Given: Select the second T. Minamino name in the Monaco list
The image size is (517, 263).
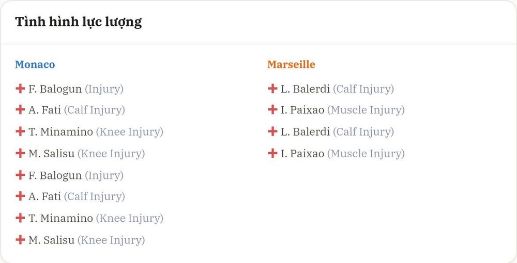Looking at the screenshot, I should tap(60, 218).
